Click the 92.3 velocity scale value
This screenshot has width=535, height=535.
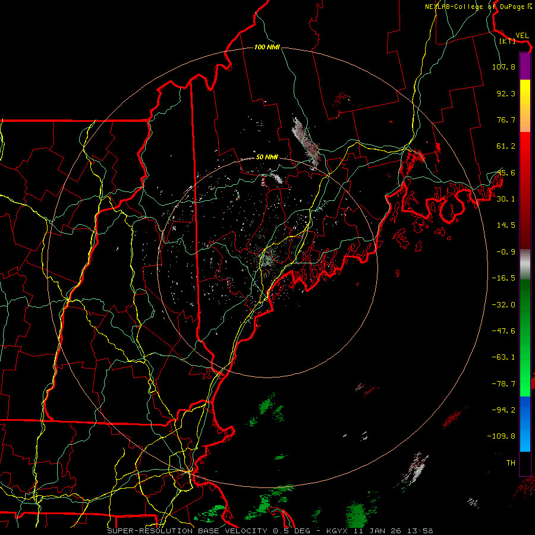tap(506, 93)
